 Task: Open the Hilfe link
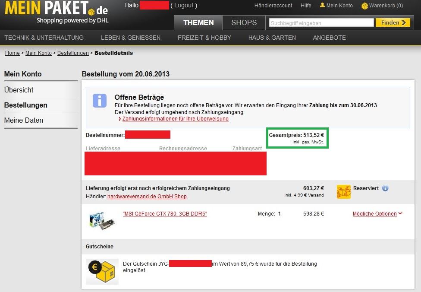coord(306,5)
